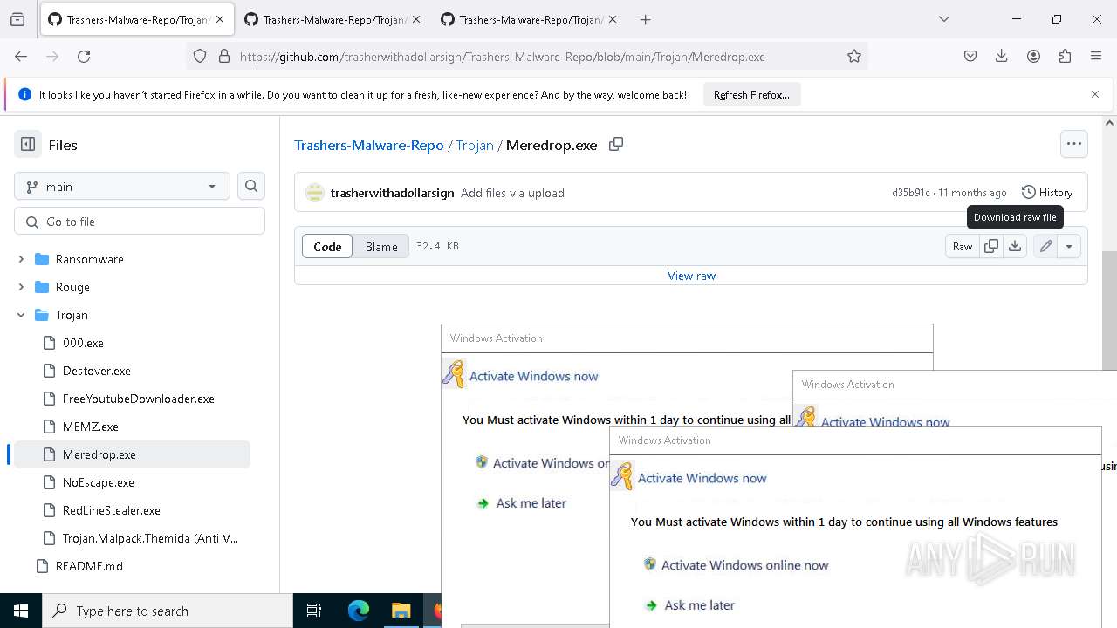
Task: Click taskbar search box
Action: click(168, 611)
